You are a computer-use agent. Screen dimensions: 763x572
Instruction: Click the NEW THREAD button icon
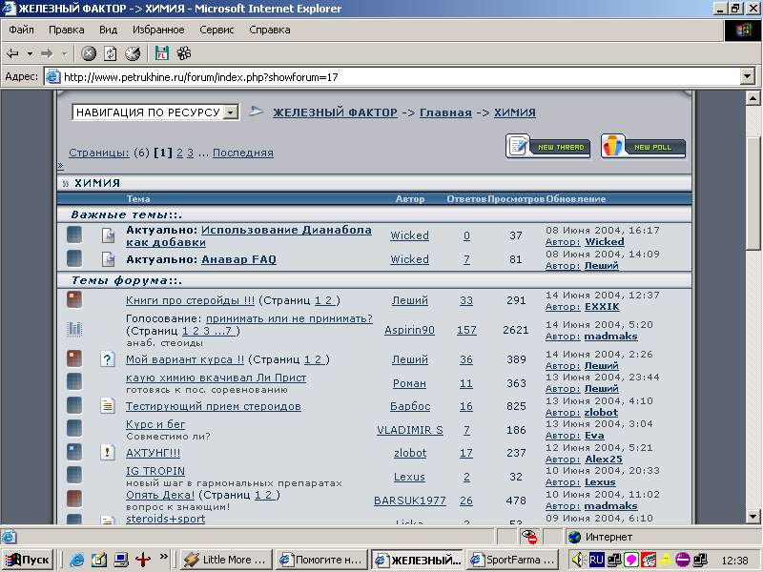(x=547, y=146)
